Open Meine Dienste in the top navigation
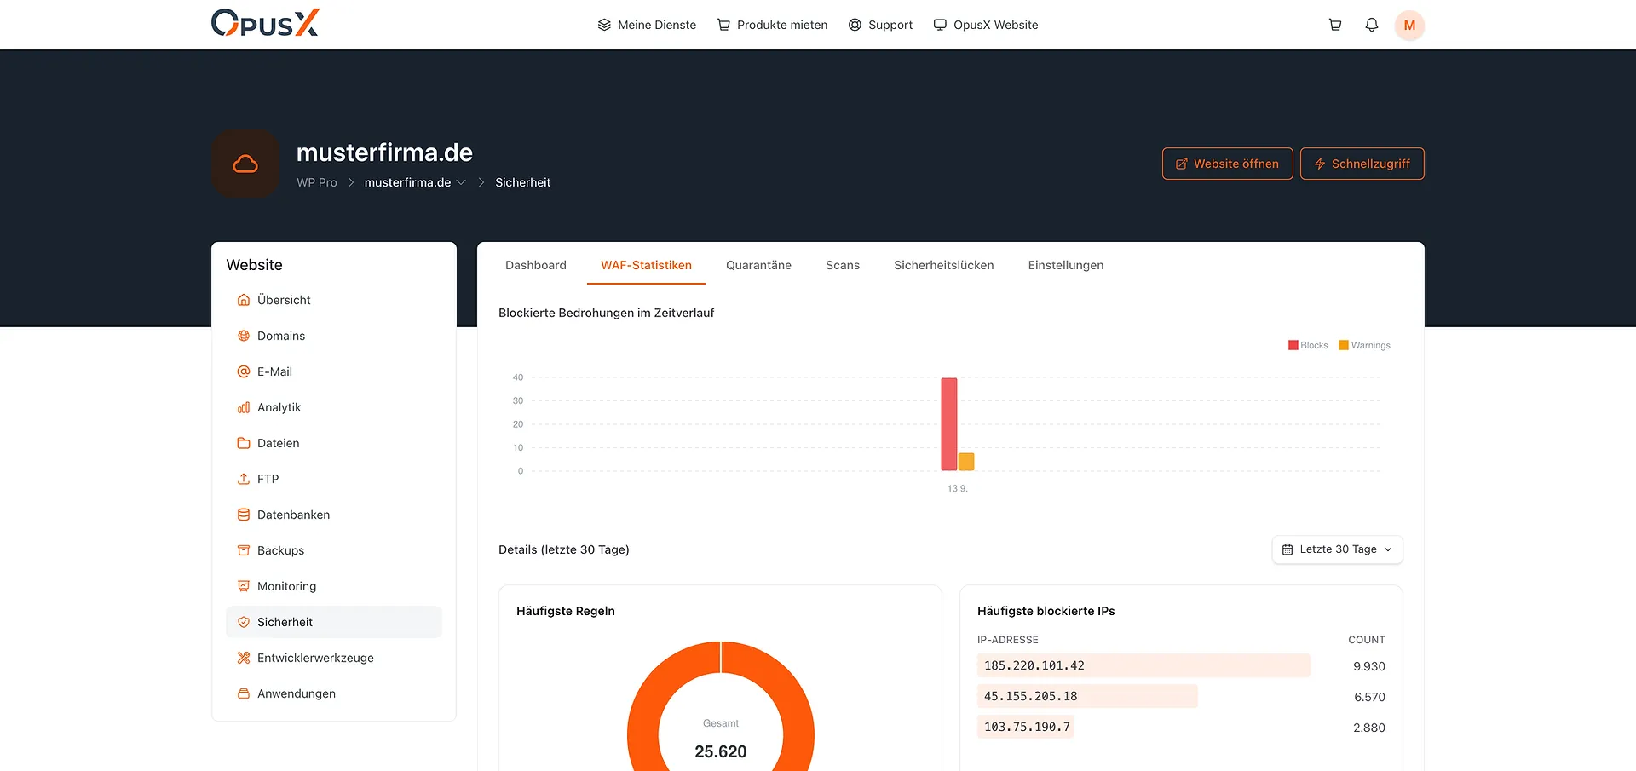 pyautogui.click(x=647, y=25)
